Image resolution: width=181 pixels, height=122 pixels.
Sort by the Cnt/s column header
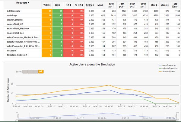[90, 5]
